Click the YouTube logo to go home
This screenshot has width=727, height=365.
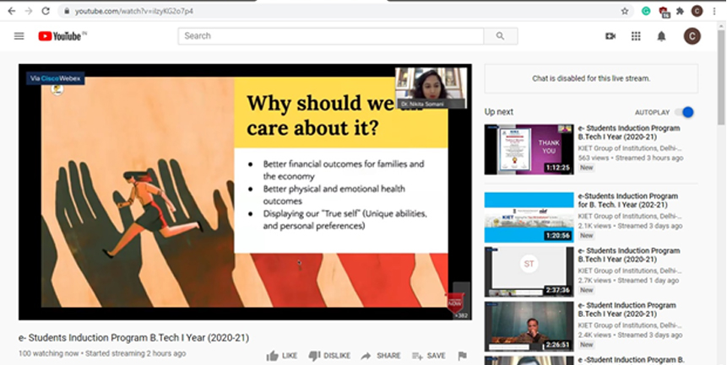pyautogui.click(x=62, y=36)
